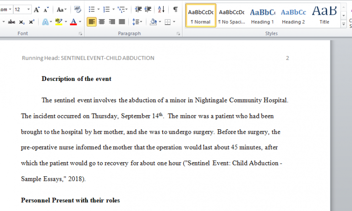352x211 pixels.
Task: Open the bullets list dropdown arrow
Action: (98, 9)
